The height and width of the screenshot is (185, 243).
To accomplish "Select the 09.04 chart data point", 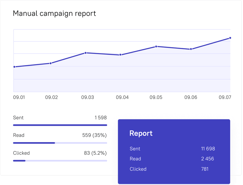I will coord(120,55).
